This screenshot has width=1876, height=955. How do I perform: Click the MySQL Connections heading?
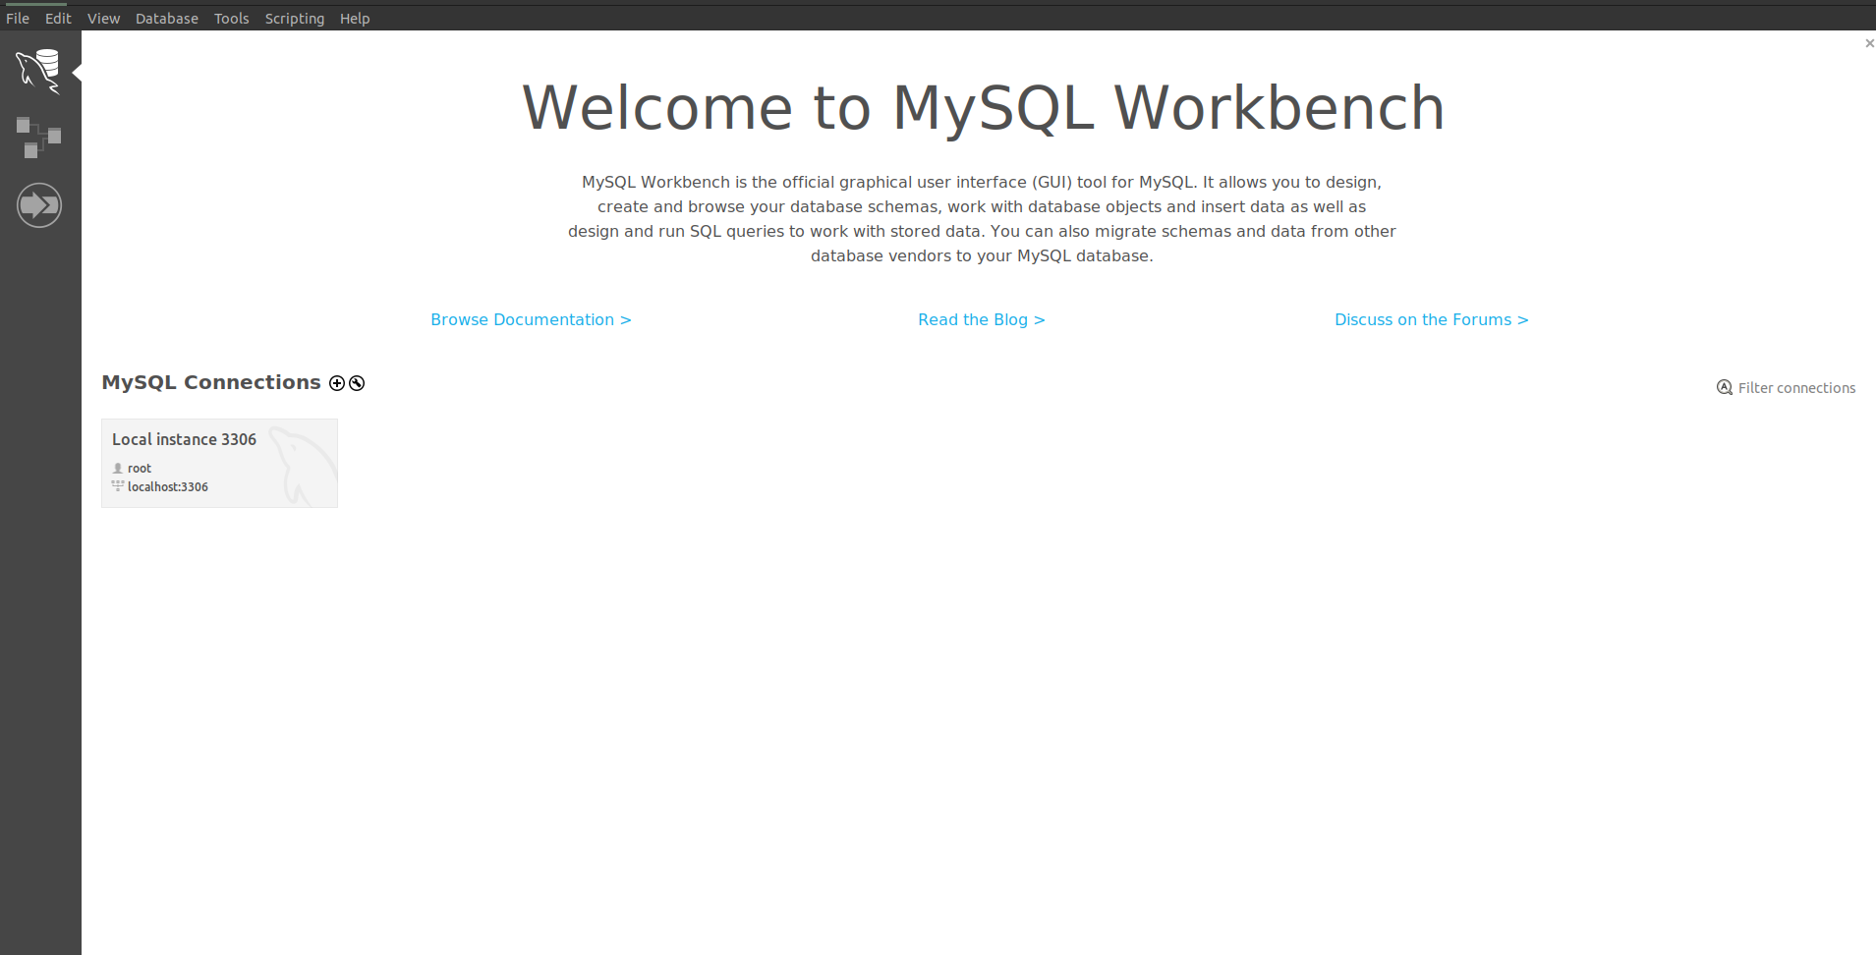point(211,382)
